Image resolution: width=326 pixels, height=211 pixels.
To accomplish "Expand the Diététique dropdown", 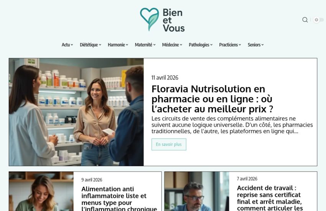I will point(91,45).
